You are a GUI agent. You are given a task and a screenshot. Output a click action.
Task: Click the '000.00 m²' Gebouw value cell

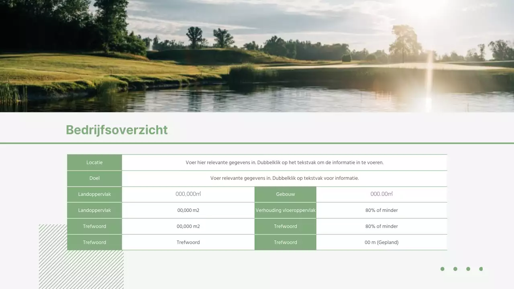pos(382,194)
